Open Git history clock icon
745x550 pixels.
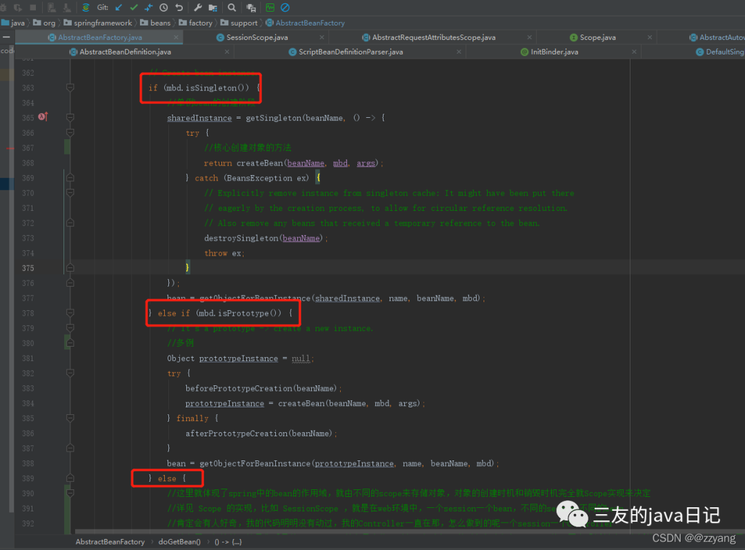pos(164,8)
